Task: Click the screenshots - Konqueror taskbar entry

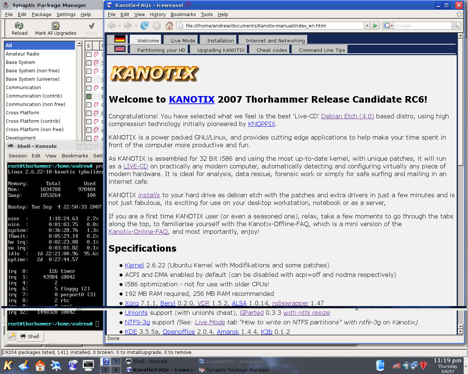Action: click(231, 361)
